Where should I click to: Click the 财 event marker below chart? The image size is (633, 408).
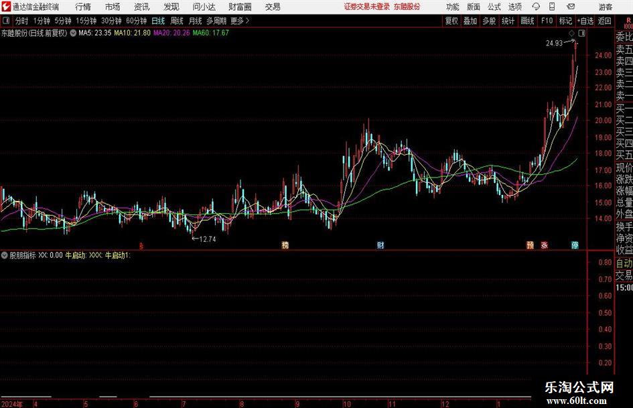[380, 245]
